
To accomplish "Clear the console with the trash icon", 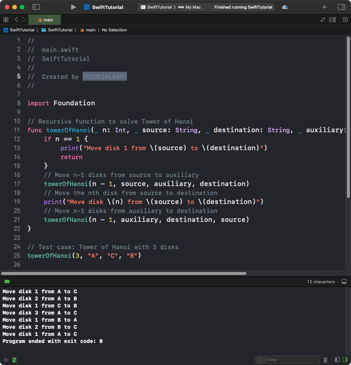I will (x=325, y=360).
